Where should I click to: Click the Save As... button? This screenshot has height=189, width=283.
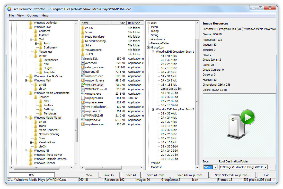point(110,175)
